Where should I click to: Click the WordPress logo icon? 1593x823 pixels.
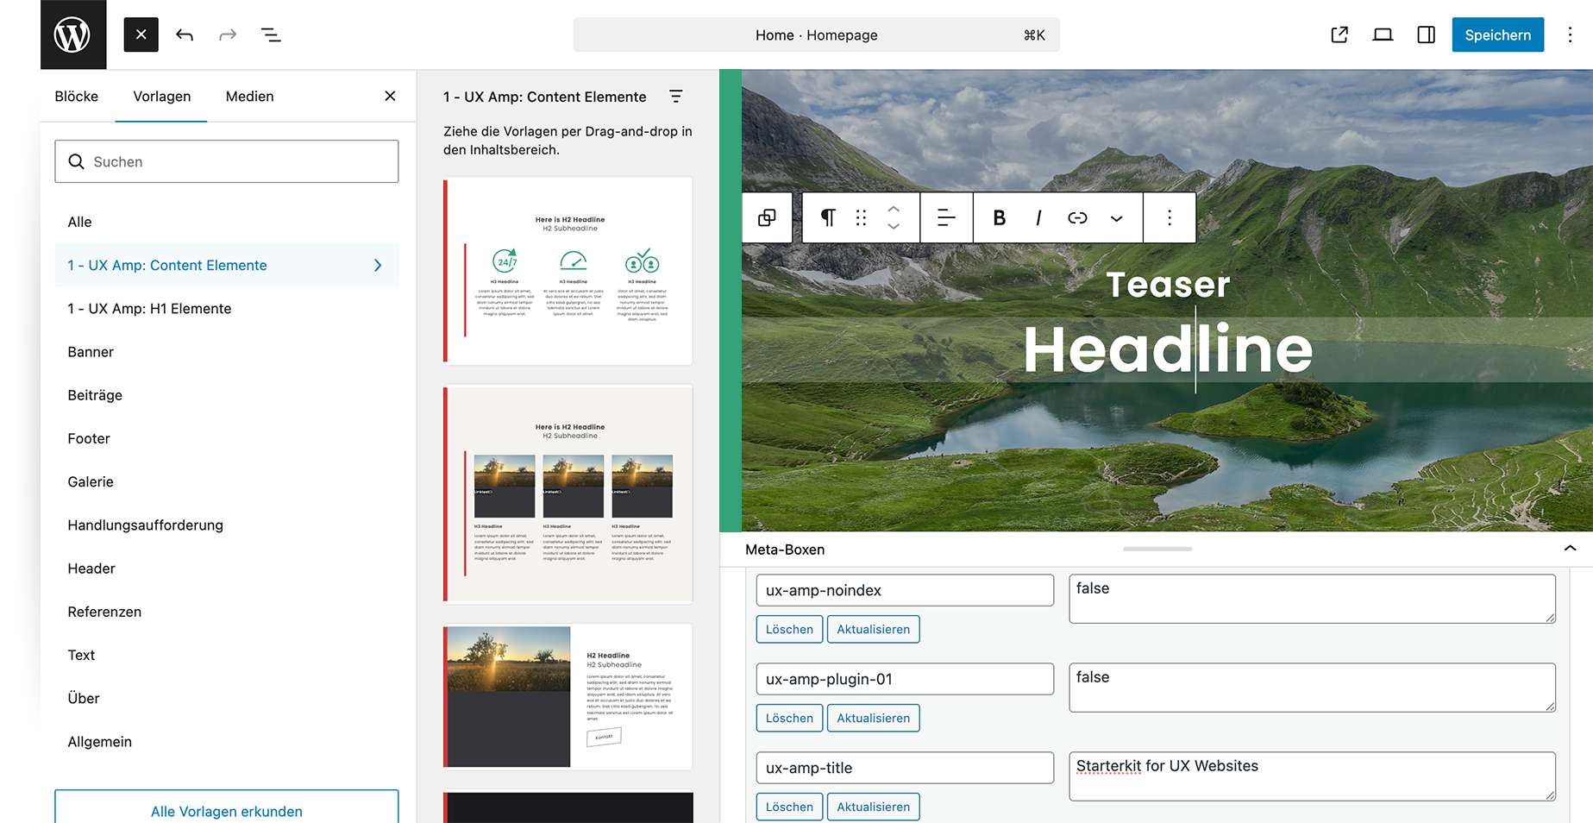[72, 35]
